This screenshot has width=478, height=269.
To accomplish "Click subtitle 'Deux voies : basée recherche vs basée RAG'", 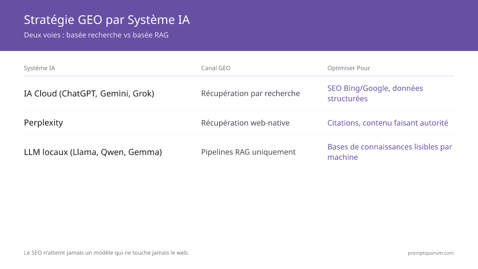I will coord(96,35).
